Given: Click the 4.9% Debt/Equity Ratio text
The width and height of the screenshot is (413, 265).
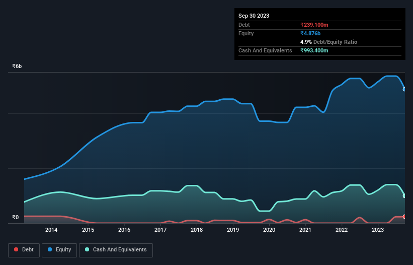Looking at the screenshot, I should click(328, 42).
